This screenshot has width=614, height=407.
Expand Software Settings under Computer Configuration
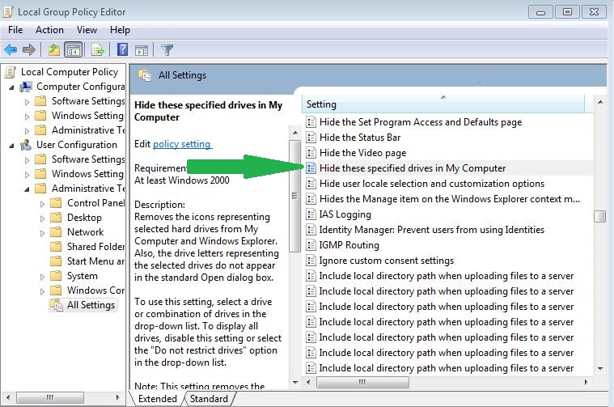click(27, 102)
